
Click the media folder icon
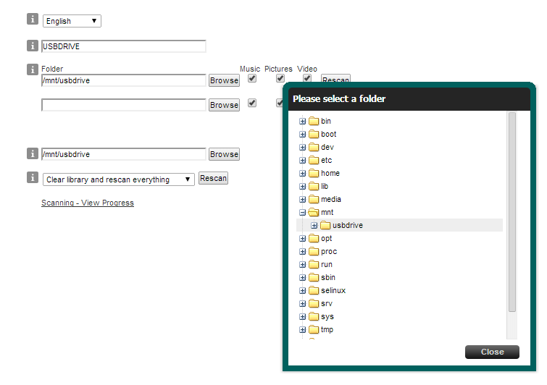314,200
